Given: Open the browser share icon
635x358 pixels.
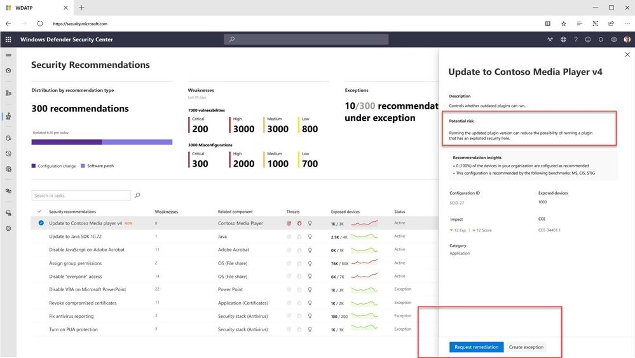Looking at the screenshot, I should (x=611, y=24).
